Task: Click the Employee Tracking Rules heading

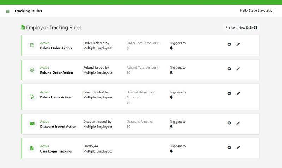Action: pos(54,27)
